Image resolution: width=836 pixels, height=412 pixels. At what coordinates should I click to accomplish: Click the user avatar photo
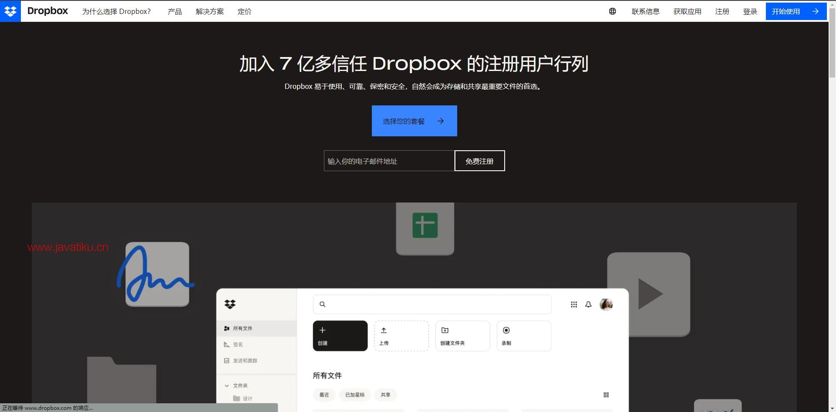606,304
